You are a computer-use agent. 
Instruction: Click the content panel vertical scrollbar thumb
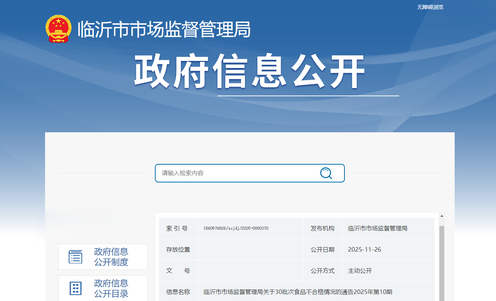tap(442, 263)
